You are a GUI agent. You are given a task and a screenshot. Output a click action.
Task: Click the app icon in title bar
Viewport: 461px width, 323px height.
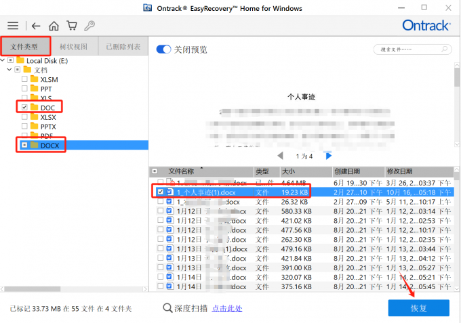[148, 7]
